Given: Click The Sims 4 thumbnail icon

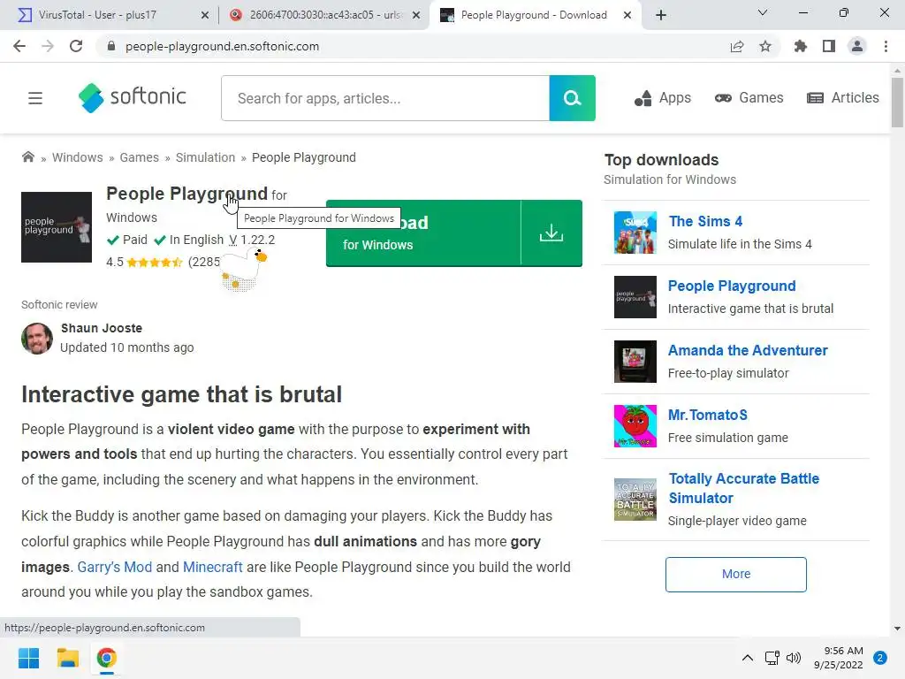Looking at the screenshot, I should click(635, 233).
